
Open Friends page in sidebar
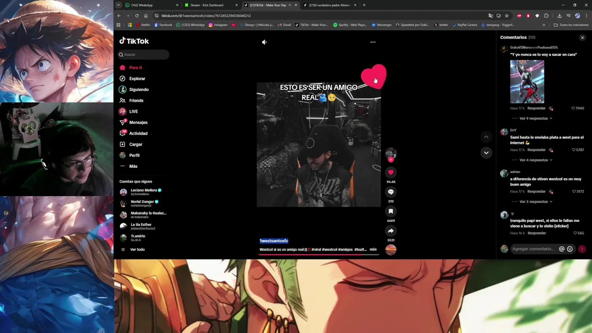coord(132,100)
